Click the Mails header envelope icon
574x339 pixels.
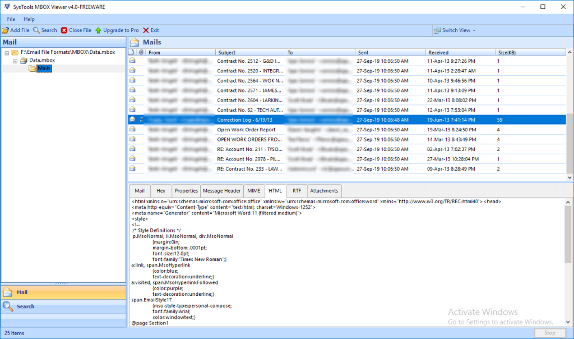(135, 42)
